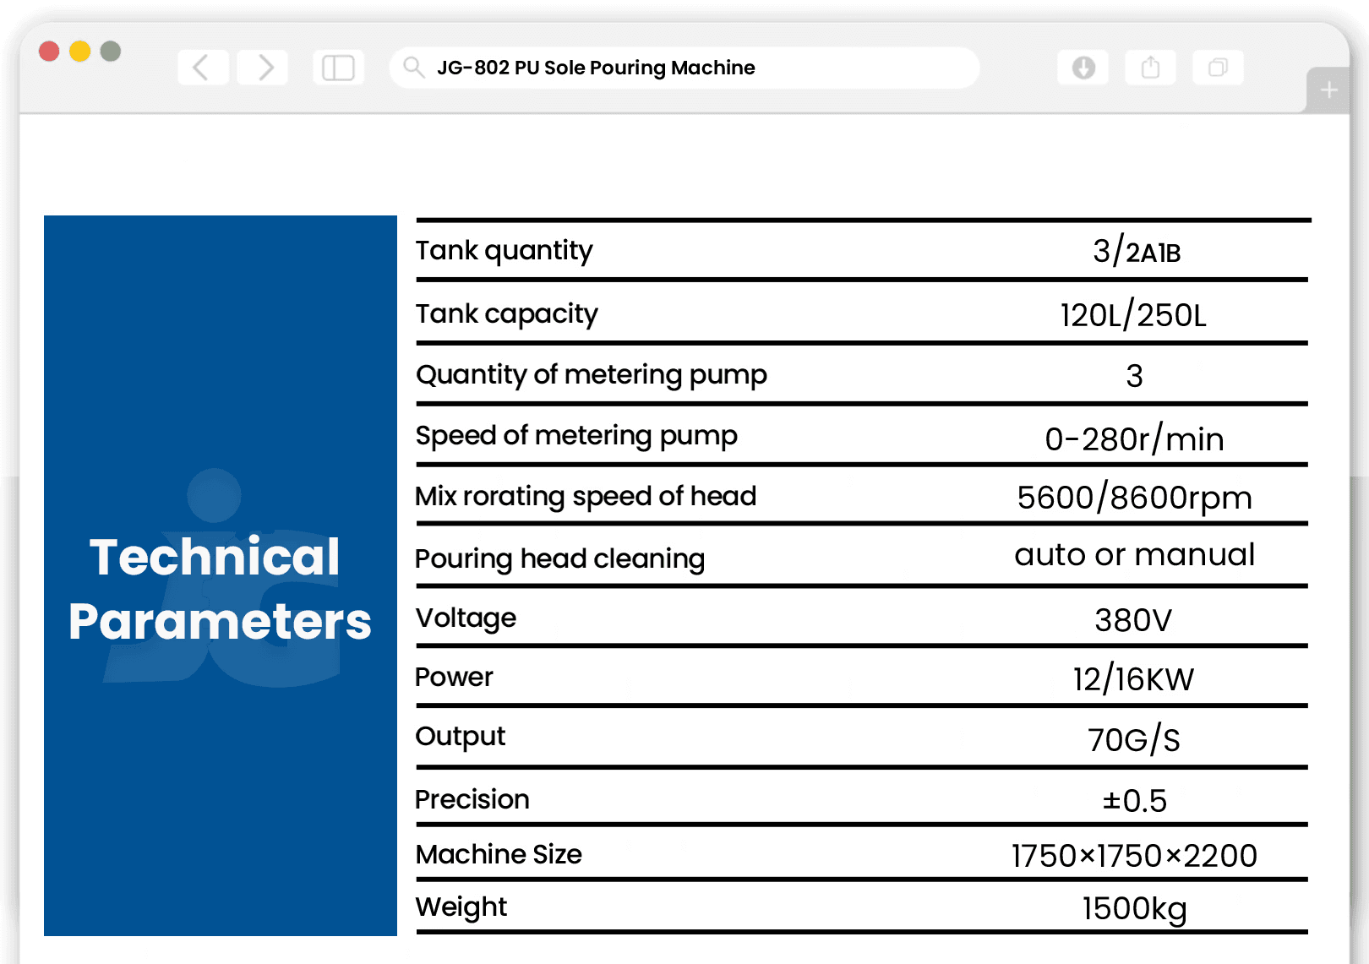Click the 1500kg weight value
1369x964 pixels.
click(x=1133, y=907)
